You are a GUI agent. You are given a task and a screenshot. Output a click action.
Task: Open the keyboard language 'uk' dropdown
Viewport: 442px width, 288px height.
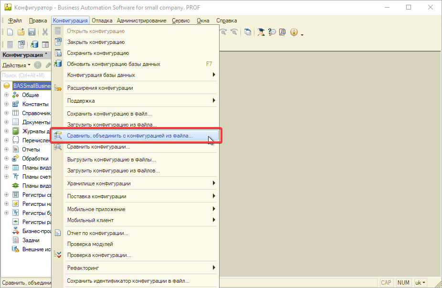click(x=421, y=282)
